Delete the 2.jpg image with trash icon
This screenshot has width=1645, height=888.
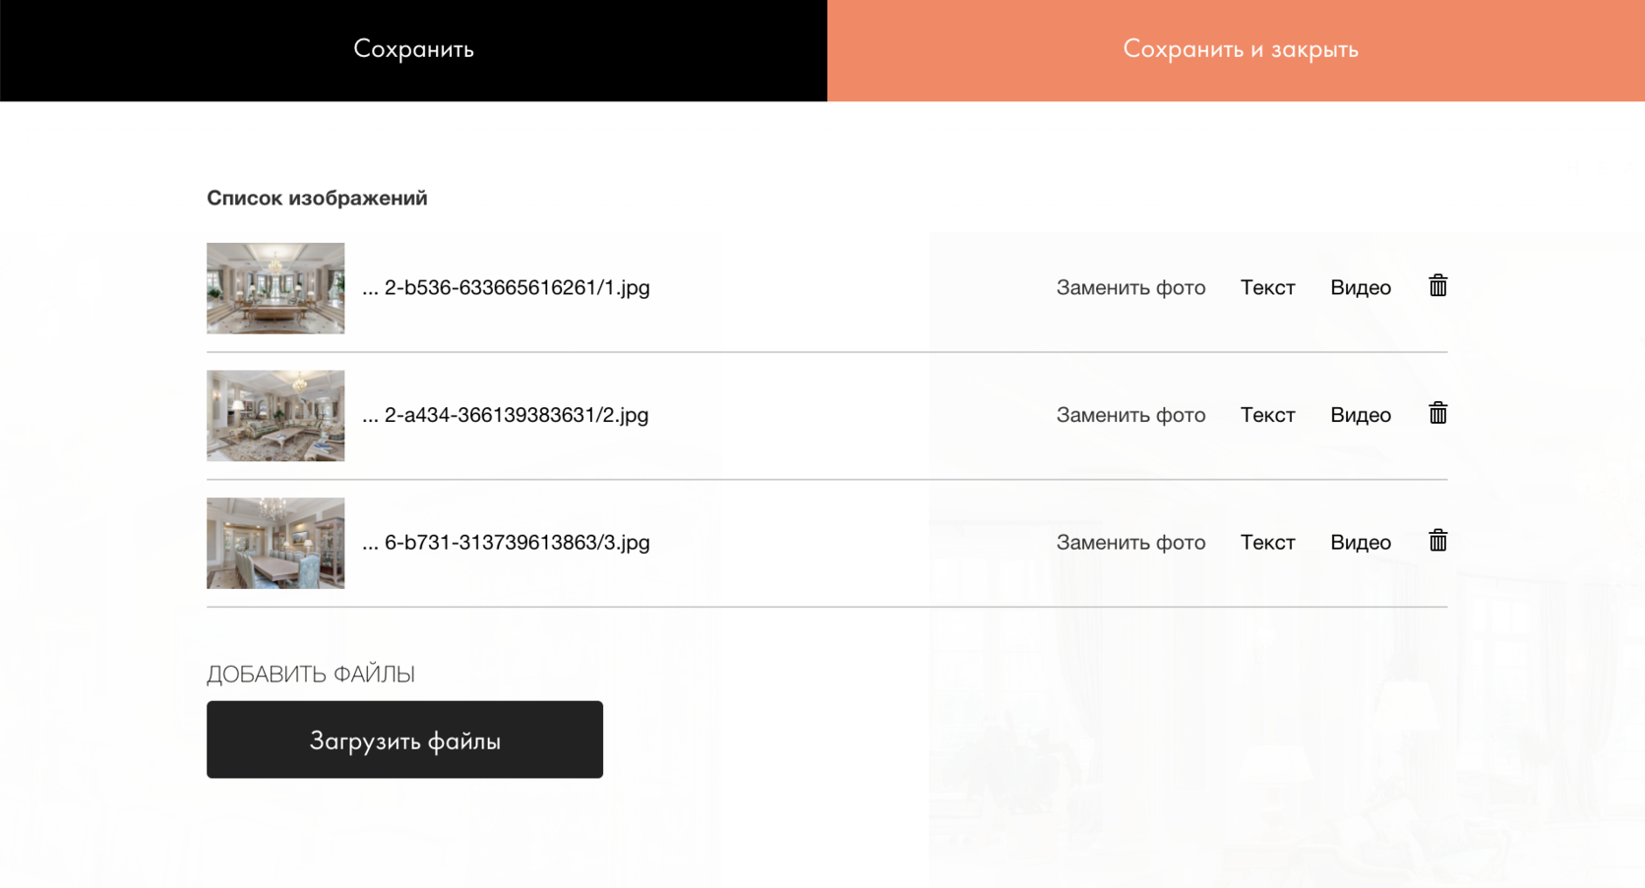(1437, 413)
